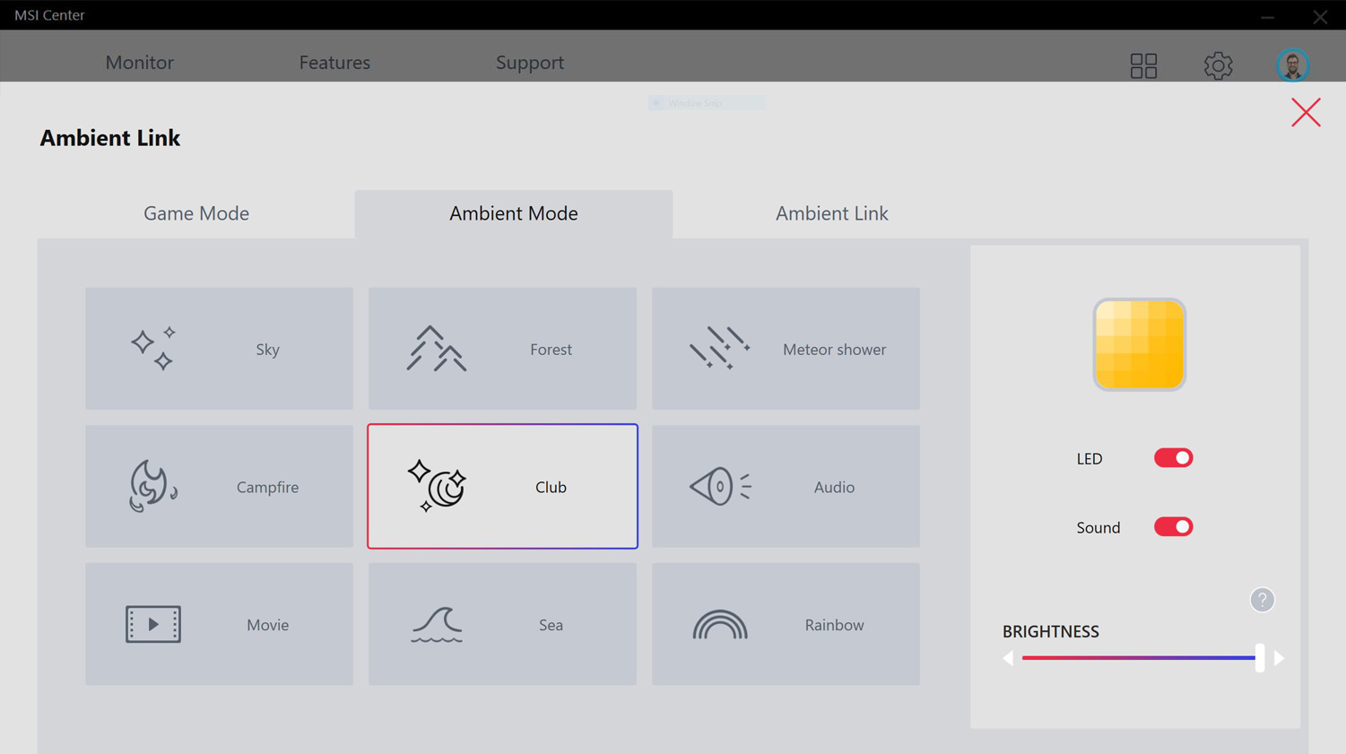Increase brightness with right arrow
This screenshot has height=754, width=1346.
tap(1280, 658)
